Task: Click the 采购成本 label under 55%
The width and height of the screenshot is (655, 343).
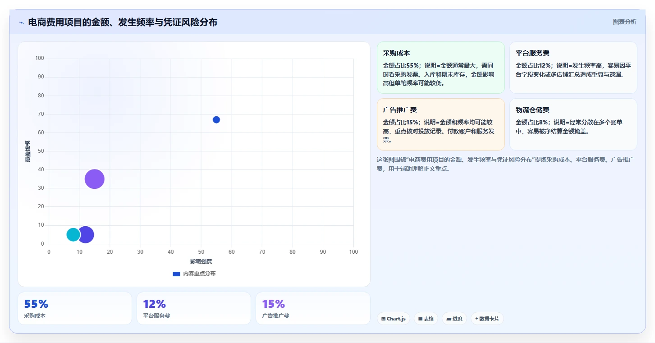Action: 35,316
